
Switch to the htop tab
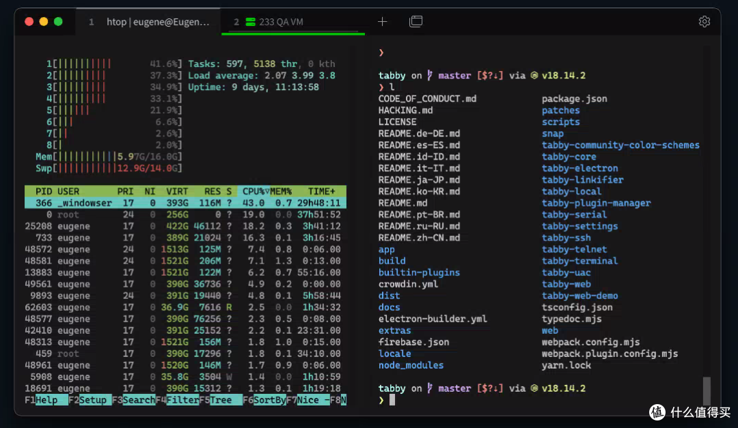(x=148, y=22)
